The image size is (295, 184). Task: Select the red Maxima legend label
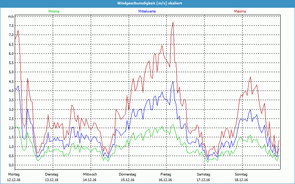pos(240,11)
